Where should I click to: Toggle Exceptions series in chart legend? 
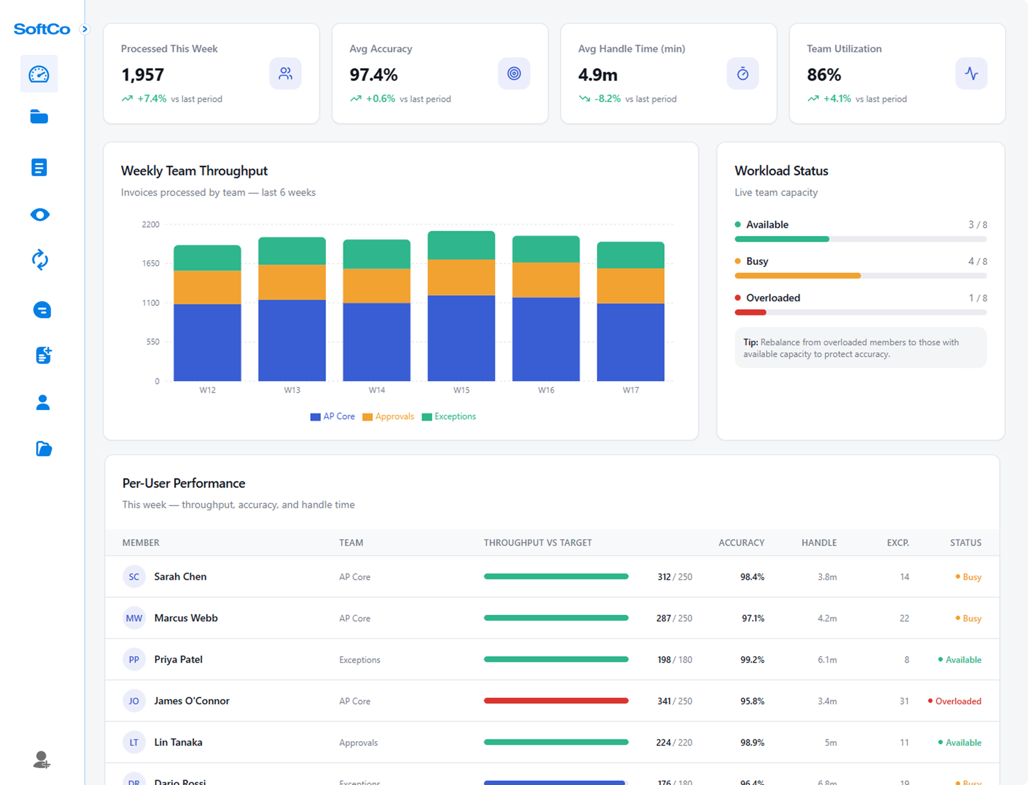(x=449, y=416)
